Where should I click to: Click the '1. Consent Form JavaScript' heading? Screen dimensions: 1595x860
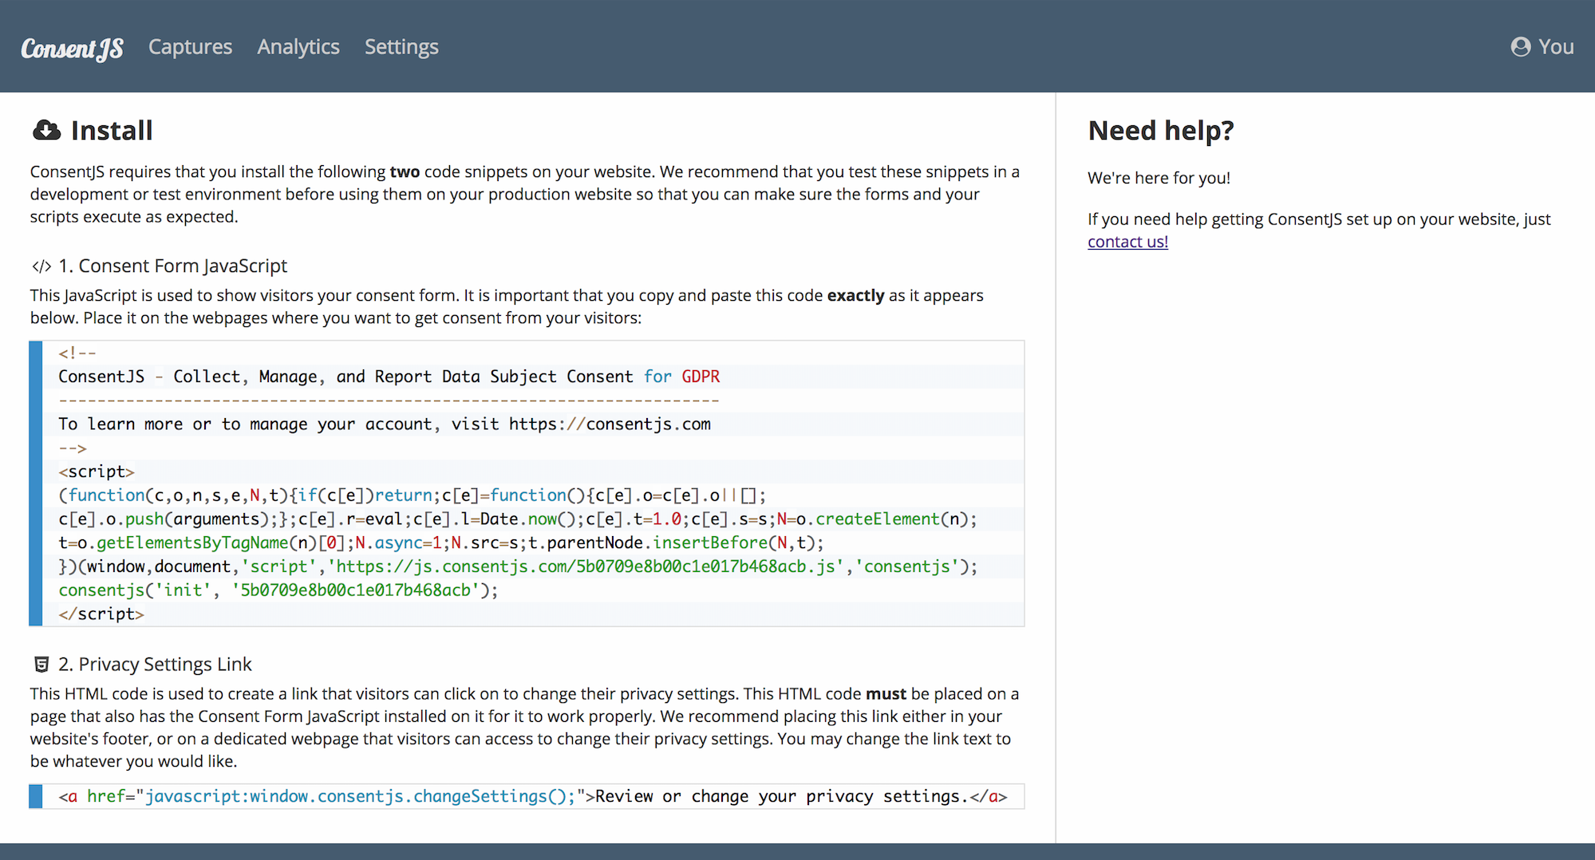pos(172,266)
